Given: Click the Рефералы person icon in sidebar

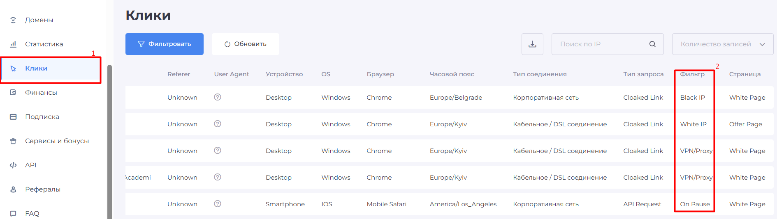Looking at the screenshot, I should point(13,189).
